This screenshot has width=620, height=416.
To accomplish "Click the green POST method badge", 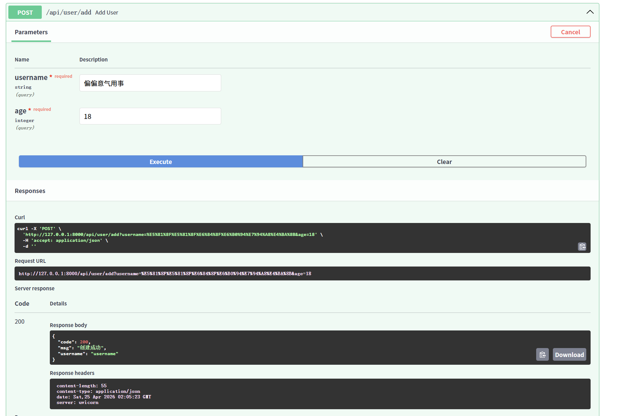I will (x=25, y=12).
